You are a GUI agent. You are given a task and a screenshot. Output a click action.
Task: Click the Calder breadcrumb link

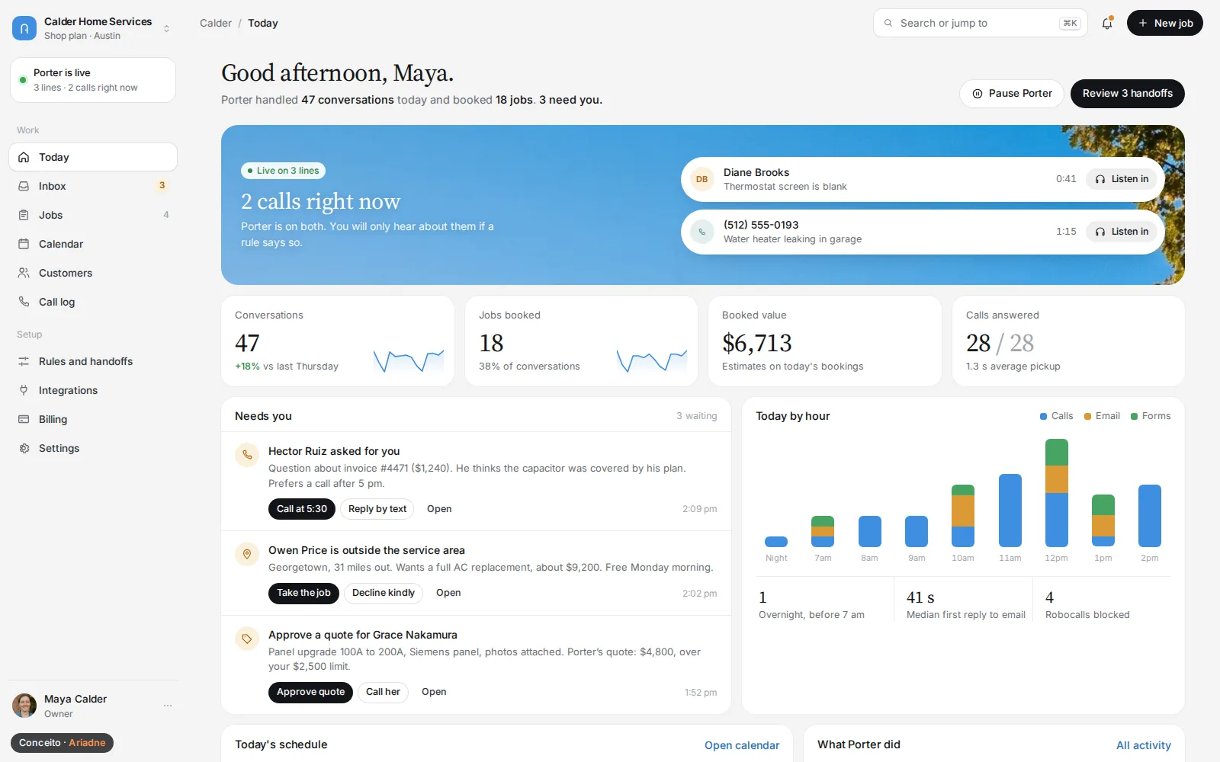216,23
